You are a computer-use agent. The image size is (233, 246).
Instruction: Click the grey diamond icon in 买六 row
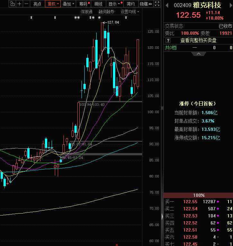point(218,237)
